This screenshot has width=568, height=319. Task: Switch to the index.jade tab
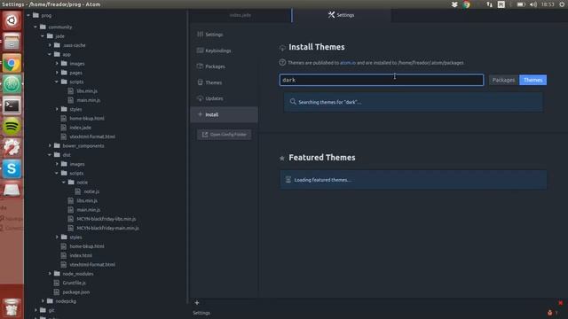(241, 15)
